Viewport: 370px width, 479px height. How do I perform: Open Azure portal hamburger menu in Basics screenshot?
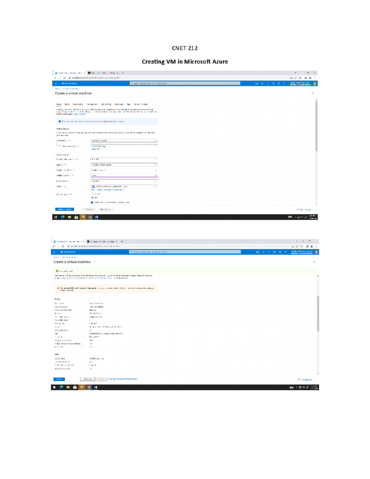point(56,84)
